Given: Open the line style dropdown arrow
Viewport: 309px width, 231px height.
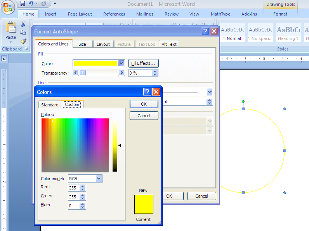Looking at the screenshot, I should pos(210,92).
